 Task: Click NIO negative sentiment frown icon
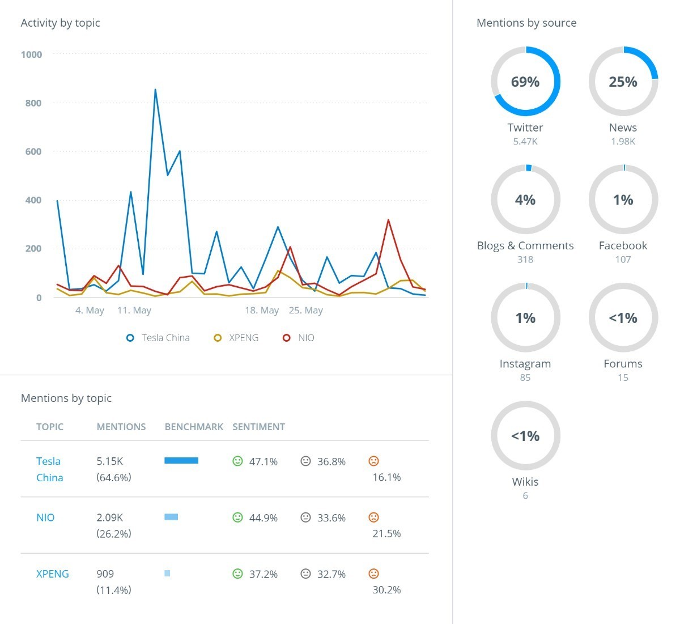(373, 517)
